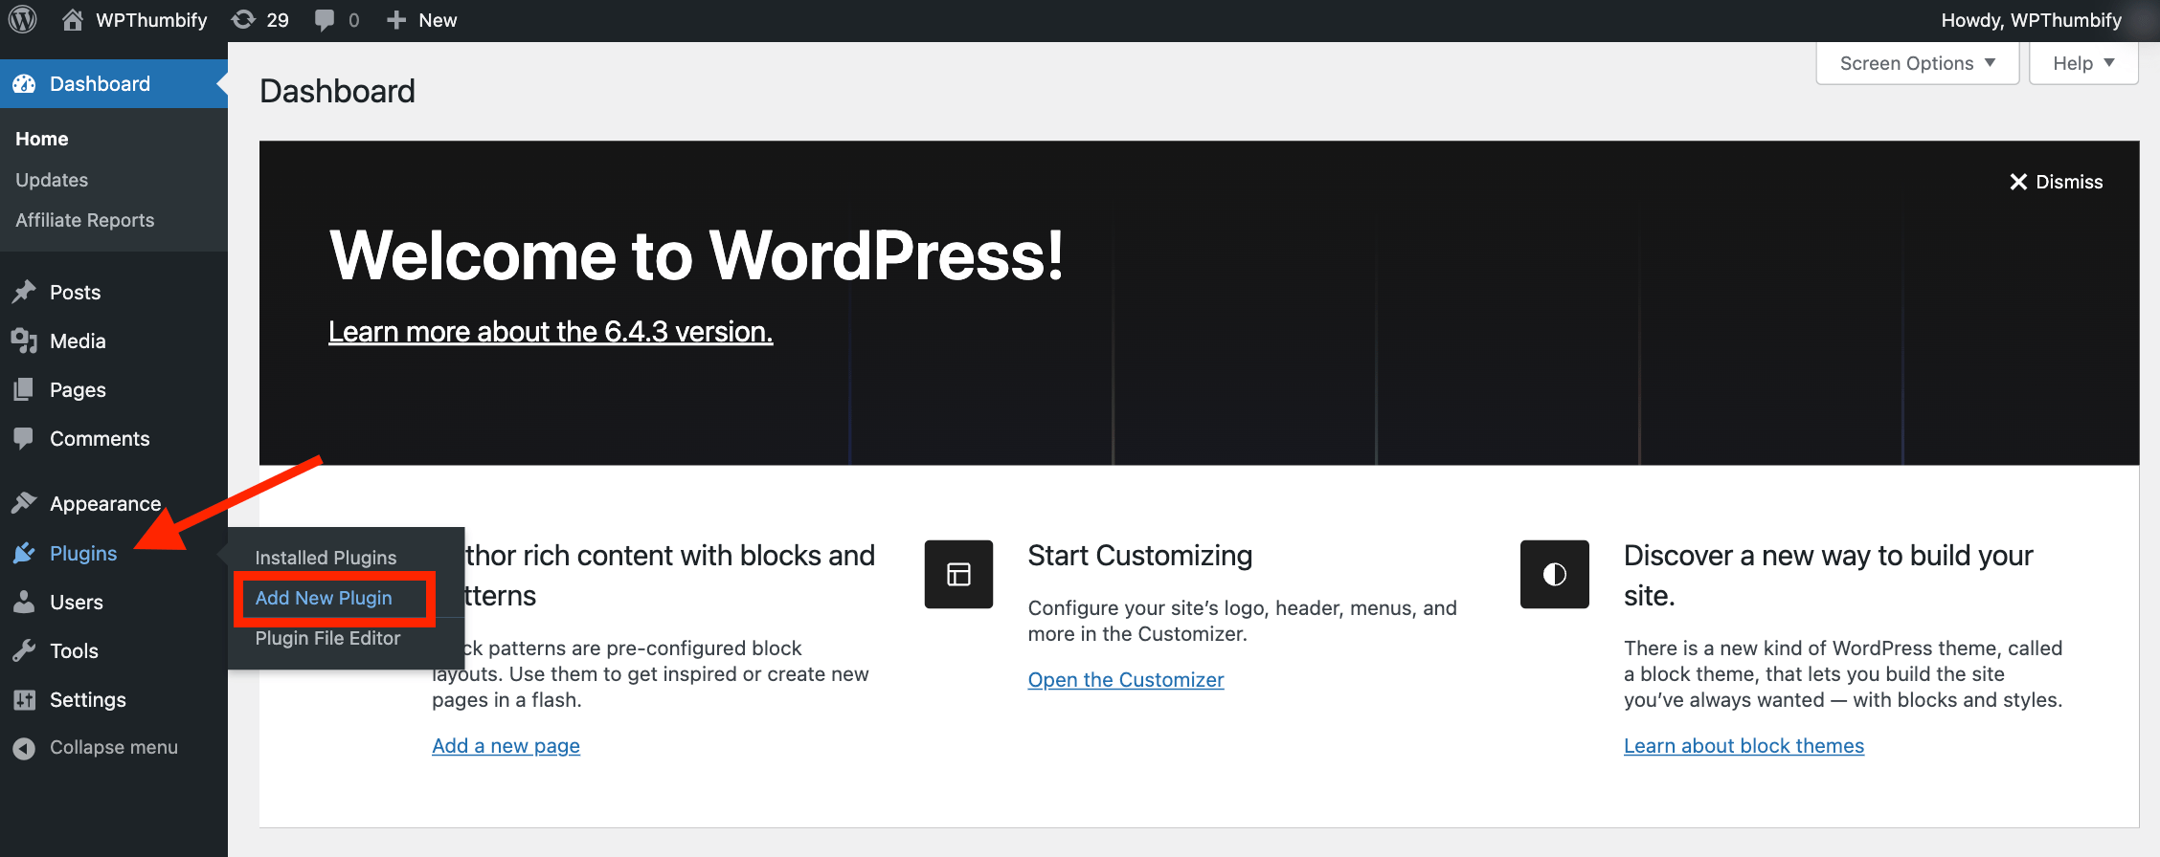Open the comments bubble icon in the admin bar

326,20
